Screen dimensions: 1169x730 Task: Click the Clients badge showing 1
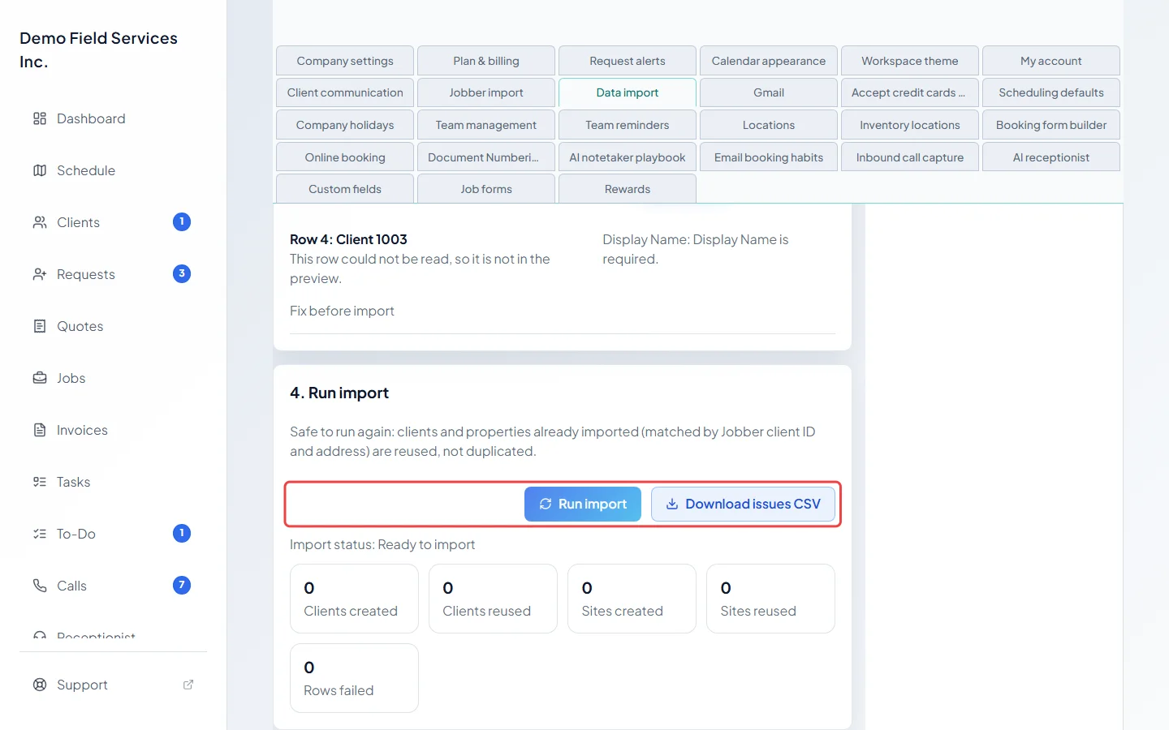pyautogui.click(x=182, y=221)
